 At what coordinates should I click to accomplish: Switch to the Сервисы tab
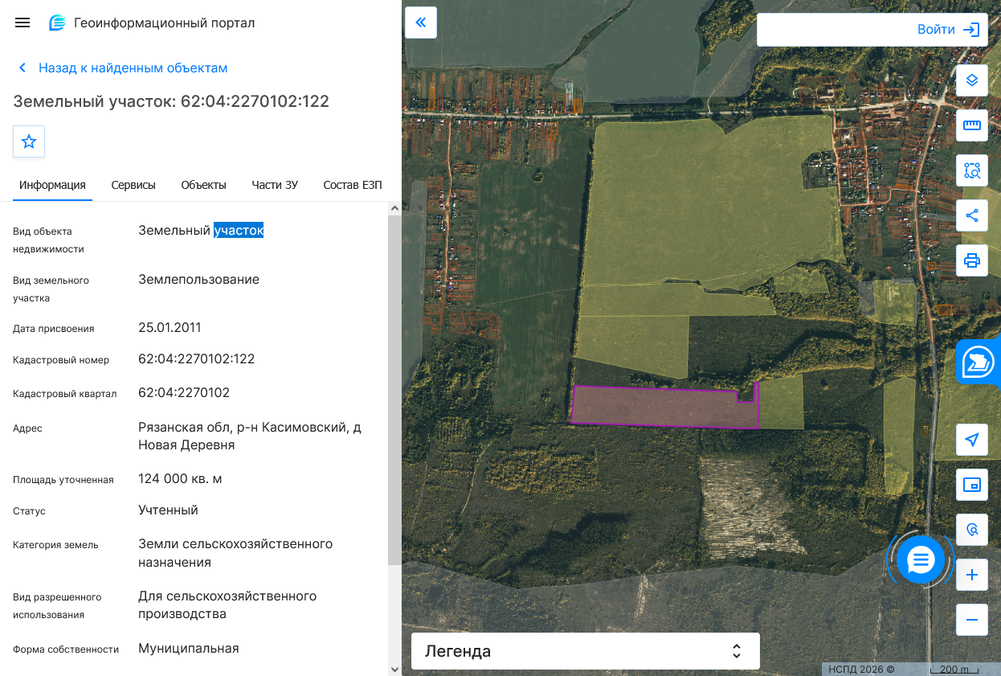click(133, 185)
